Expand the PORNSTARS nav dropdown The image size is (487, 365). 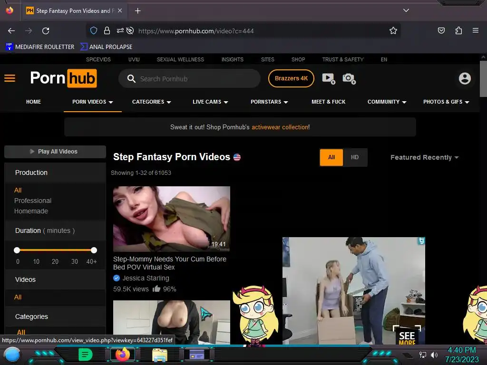click(269, 102)
